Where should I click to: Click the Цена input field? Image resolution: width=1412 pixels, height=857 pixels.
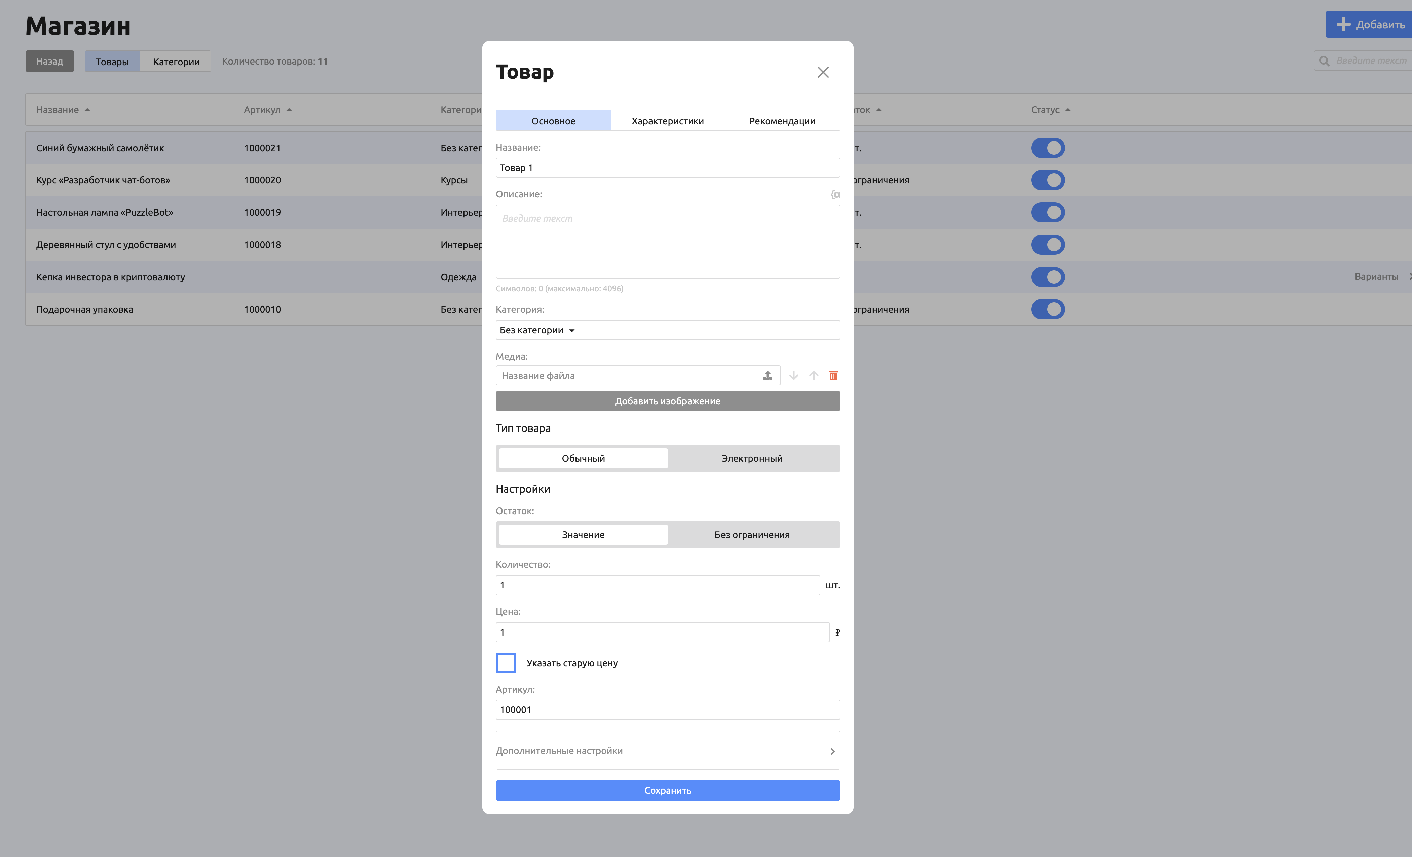click(x=663, y=632)
